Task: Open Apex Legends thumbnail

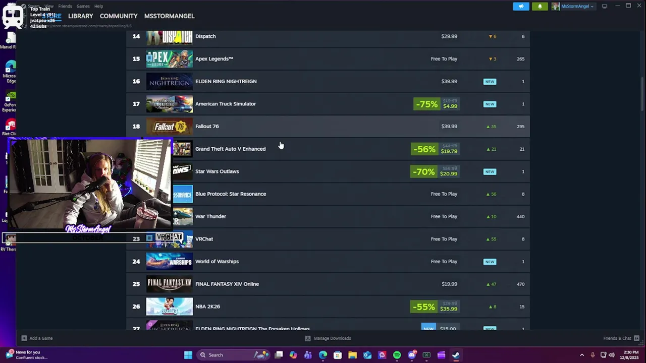Action: coord(169,58)
